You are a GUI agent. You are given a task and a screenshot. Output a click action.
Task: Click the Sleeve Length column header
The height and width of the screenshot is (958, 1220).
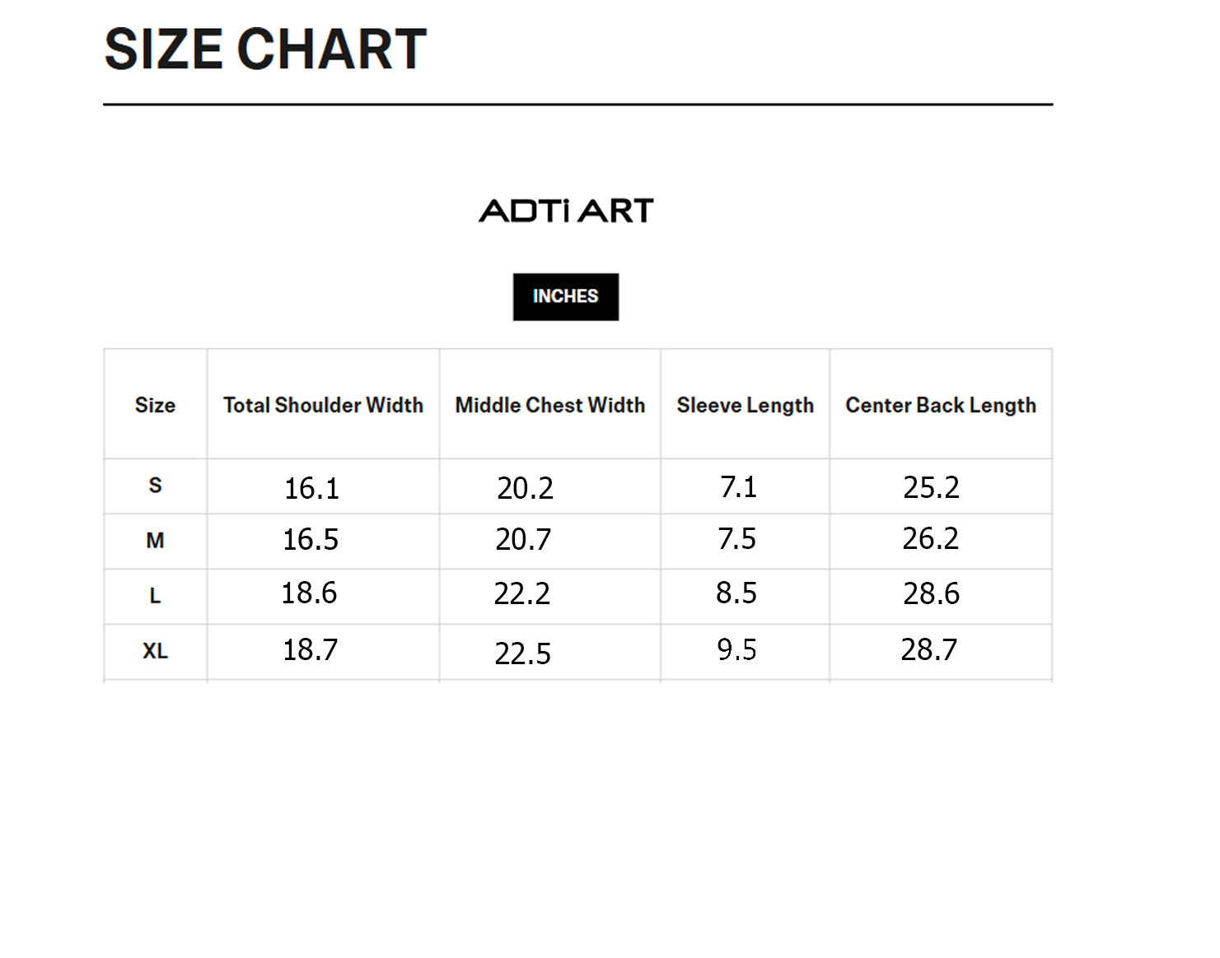(x=746, y=405)
